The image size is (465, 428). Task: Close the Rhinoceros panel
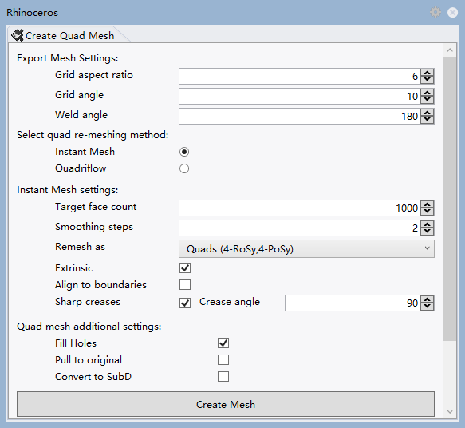(x=452, y=13)
